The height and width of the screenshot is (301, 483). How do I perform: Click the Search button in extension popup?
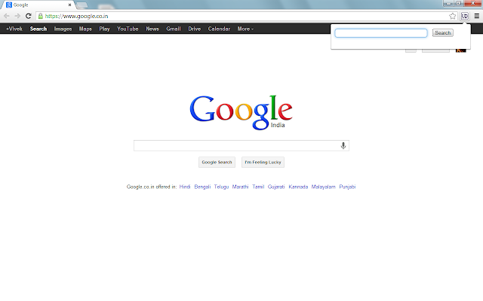point(443,33)
